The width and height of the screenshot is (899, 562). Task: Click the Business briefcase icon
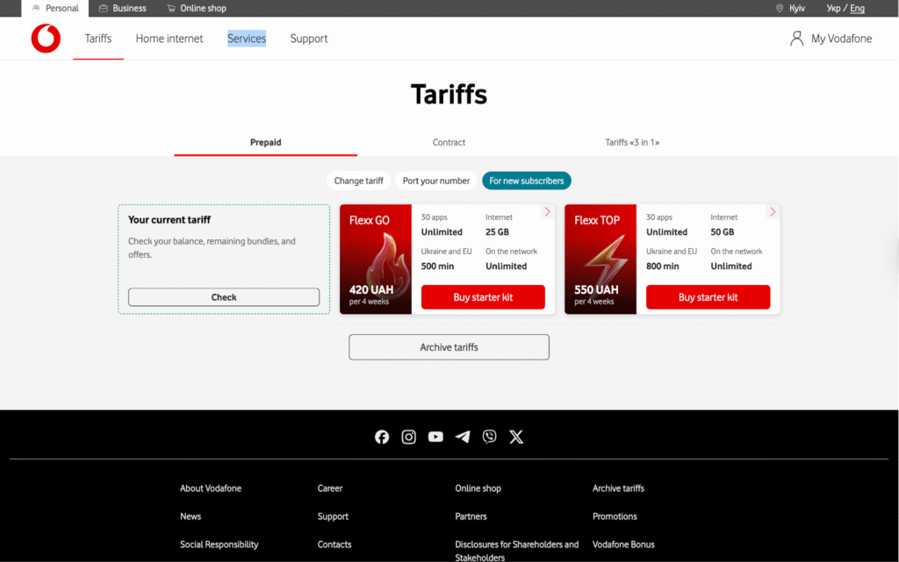coord(104,8)
